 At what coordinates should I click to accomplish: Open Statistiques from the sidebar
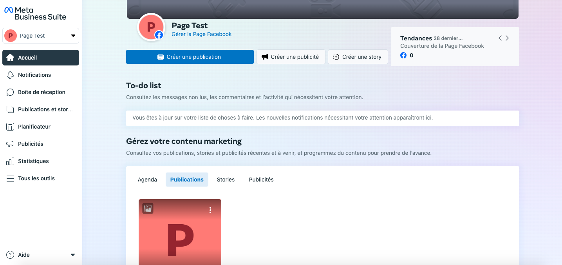point(41,161)
